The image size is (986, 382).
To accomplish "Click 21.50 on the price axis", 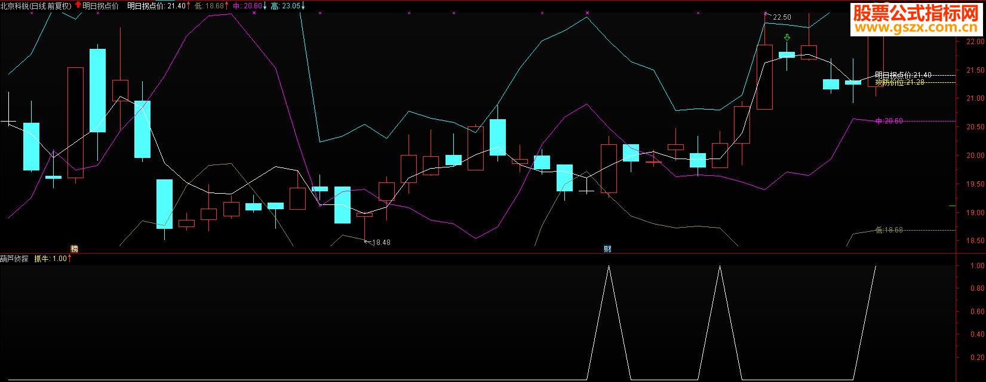I will 976,70.
